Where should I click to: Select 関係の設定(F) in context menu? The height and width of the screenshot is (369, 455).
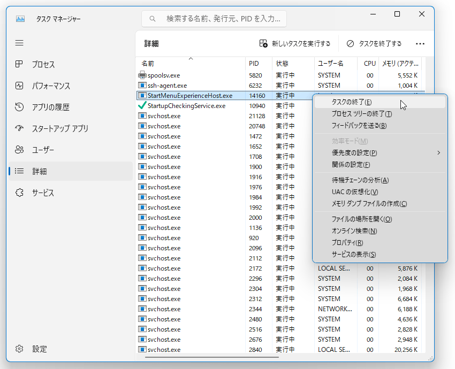(380, 165)
